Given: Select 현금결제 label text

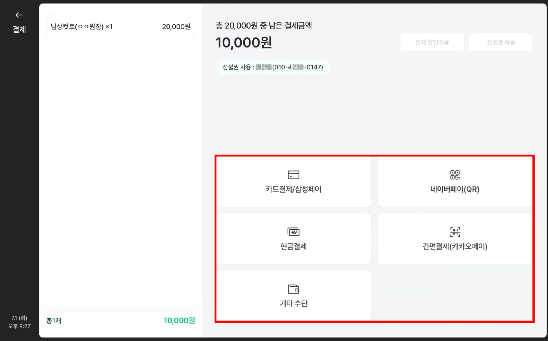Looking at the screenshot, I should coord(293,246).
